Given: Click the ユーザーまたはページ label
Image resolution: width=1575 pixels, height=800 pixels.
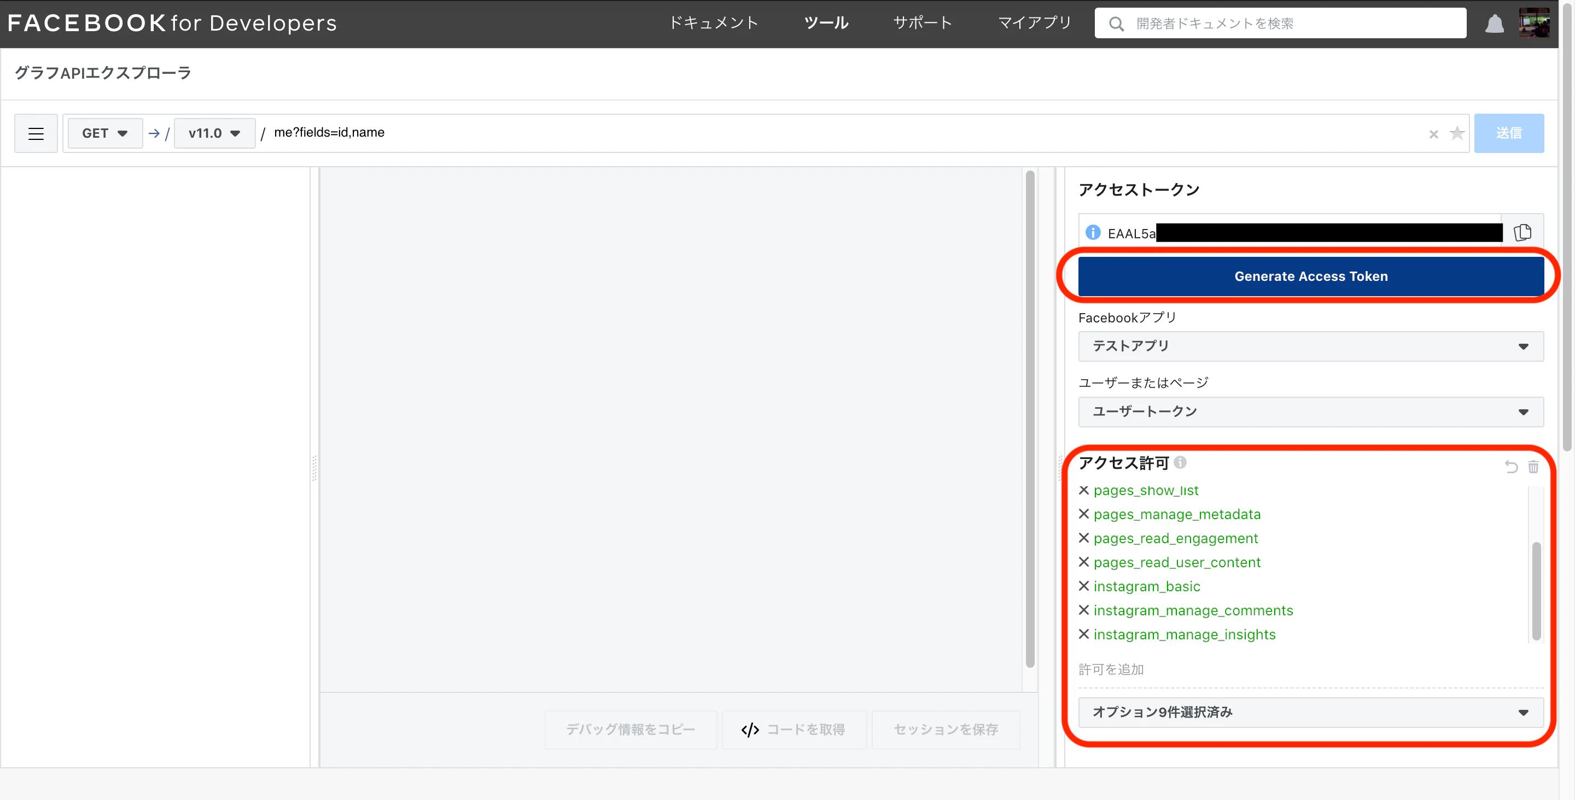Looking at the screenshot, I should click(1144, 383).
